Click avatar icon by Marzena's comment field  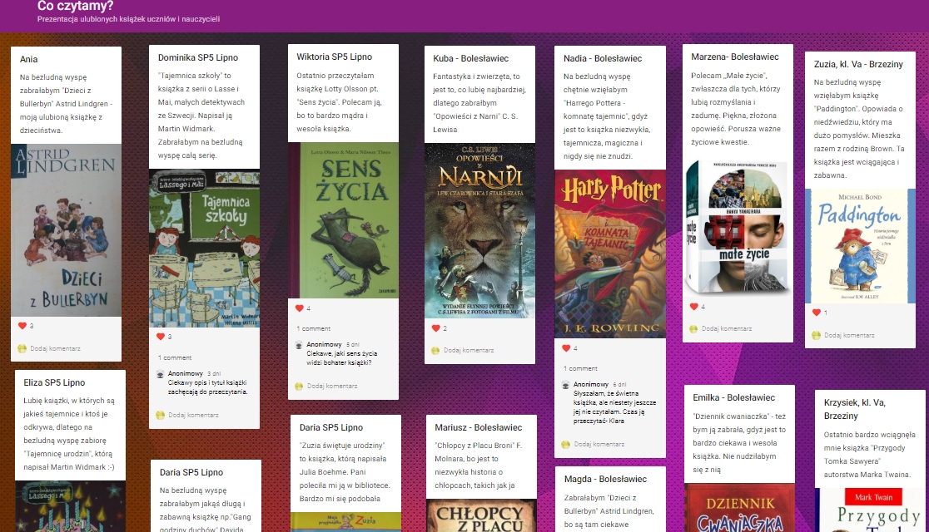693,328
